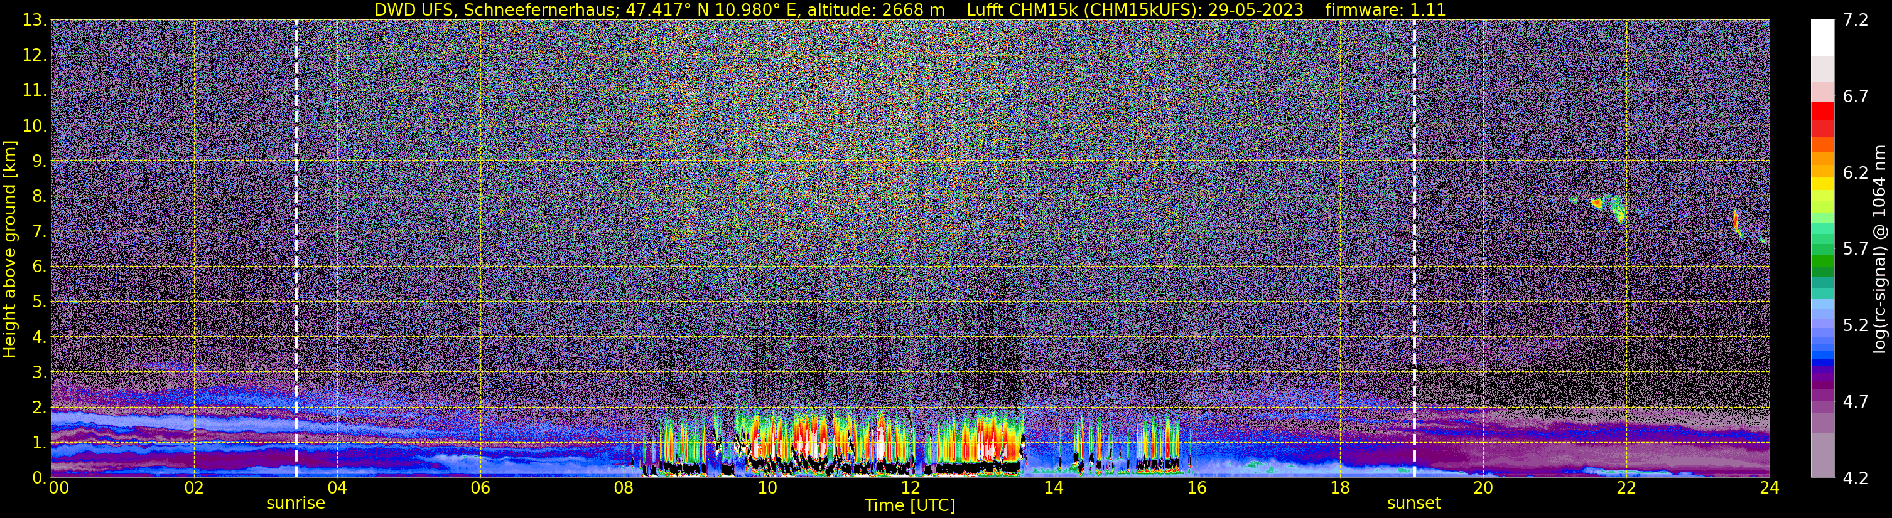
Task: Click the x-axis tick label '18'
Action: click(1339, 488)
